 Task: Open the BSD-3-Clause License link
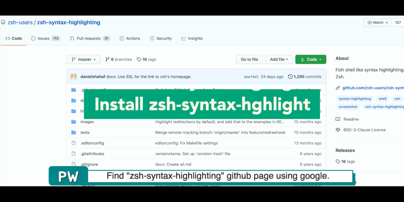pos(365,130)
